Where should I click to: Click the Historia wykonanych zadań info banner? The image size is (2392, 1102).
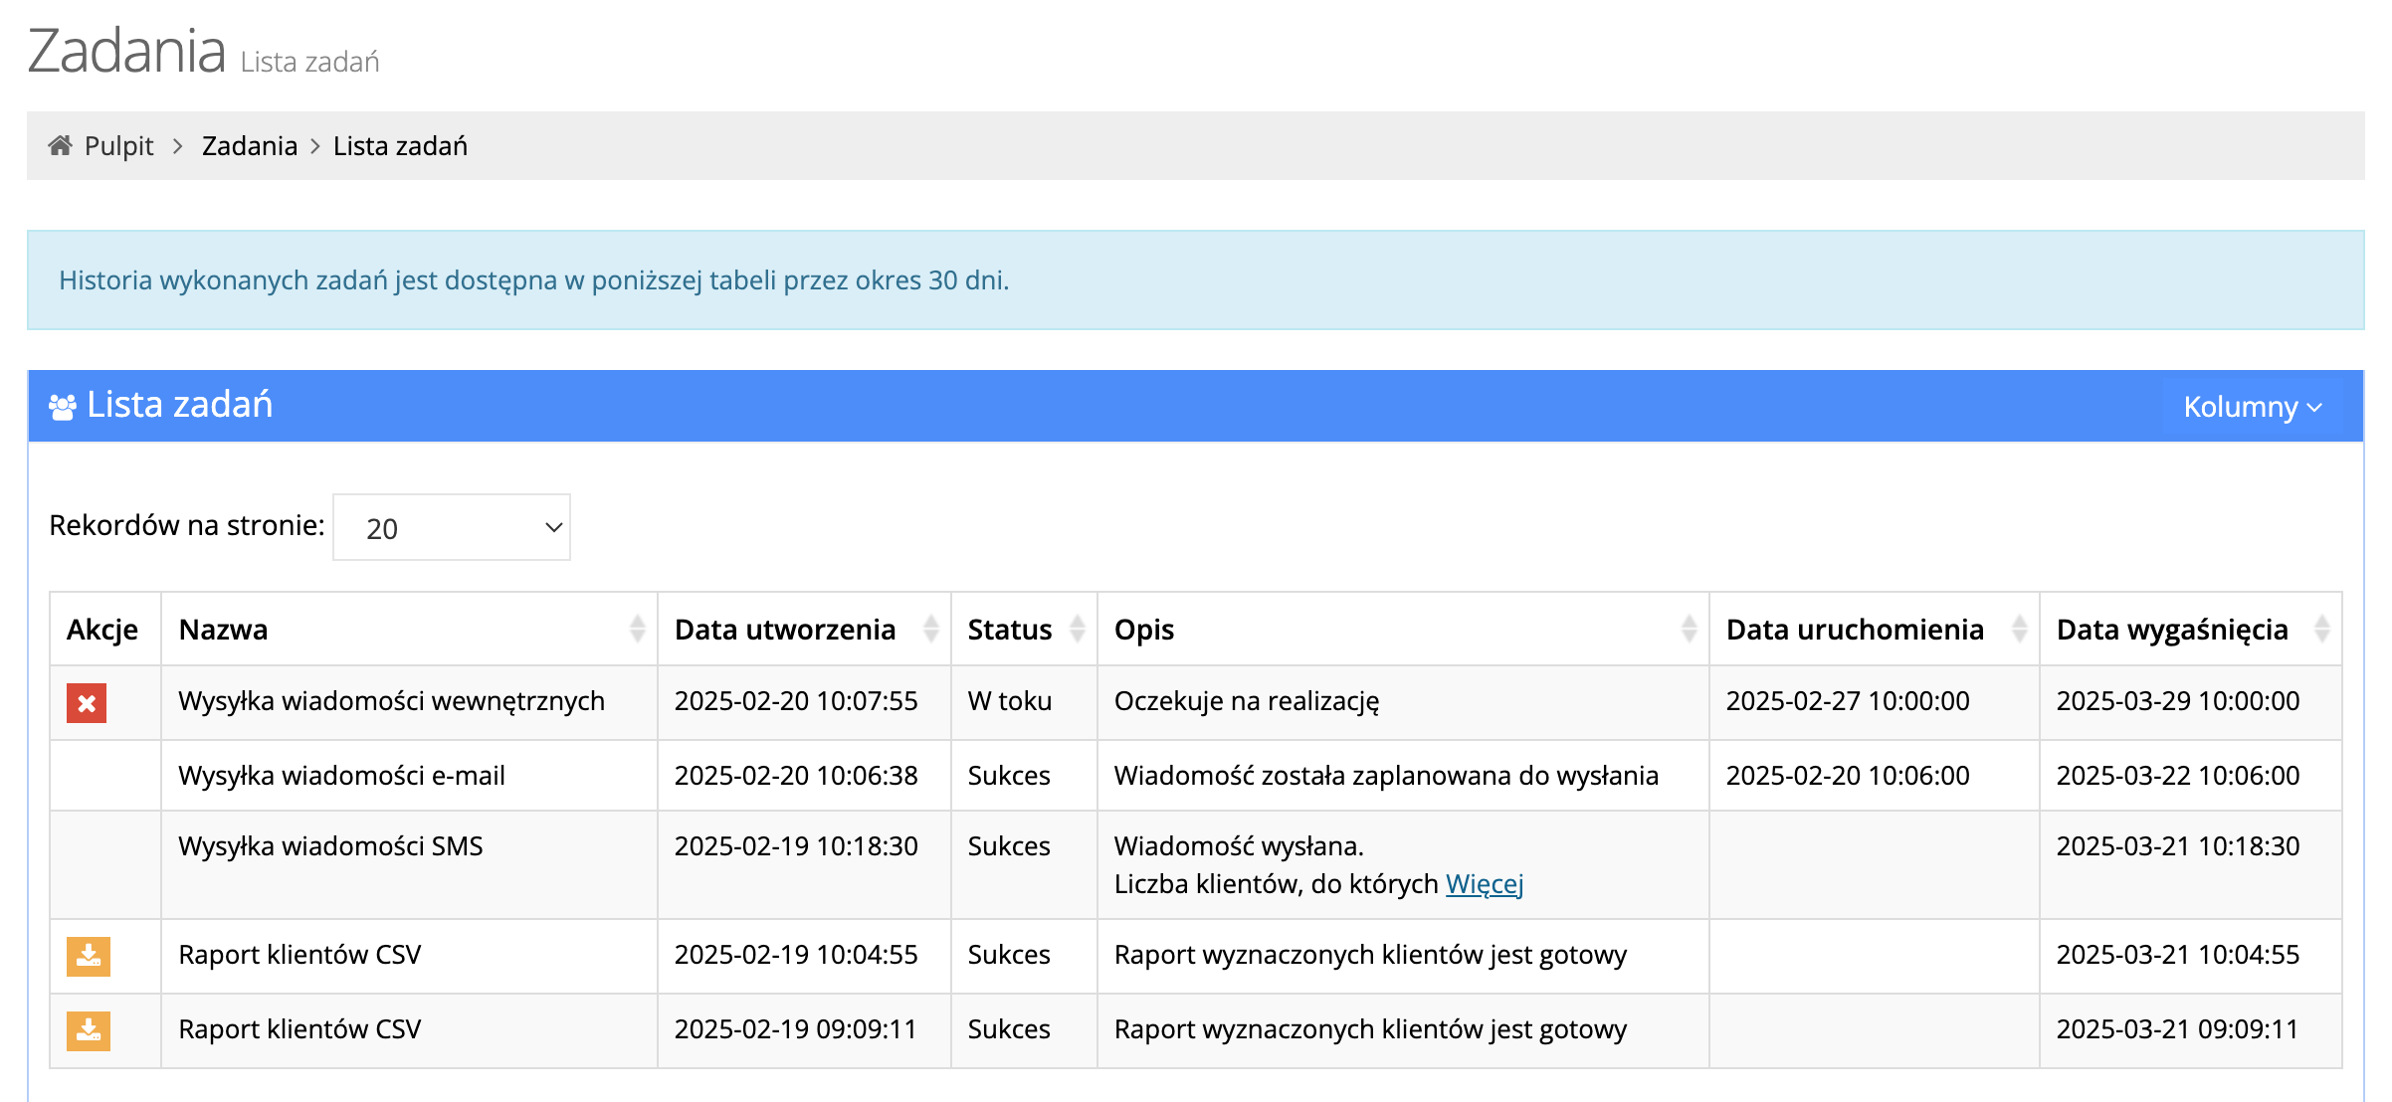pos(1196,280)
